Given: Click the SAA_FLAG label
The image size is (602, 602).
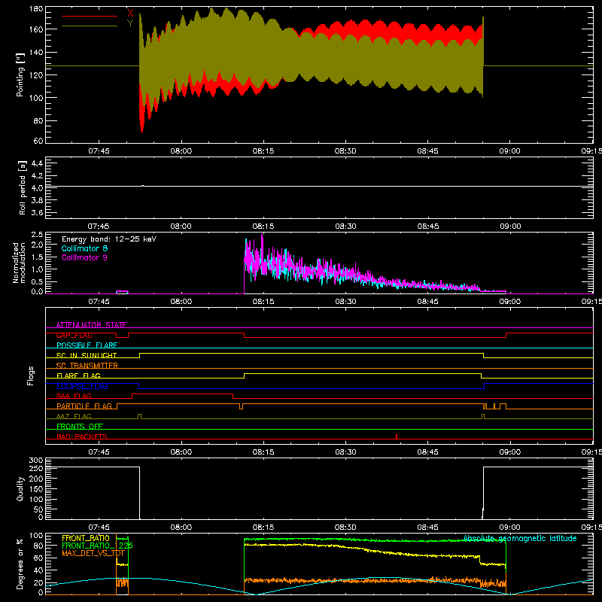Looking at the screenshot, I should coord(74,396).
